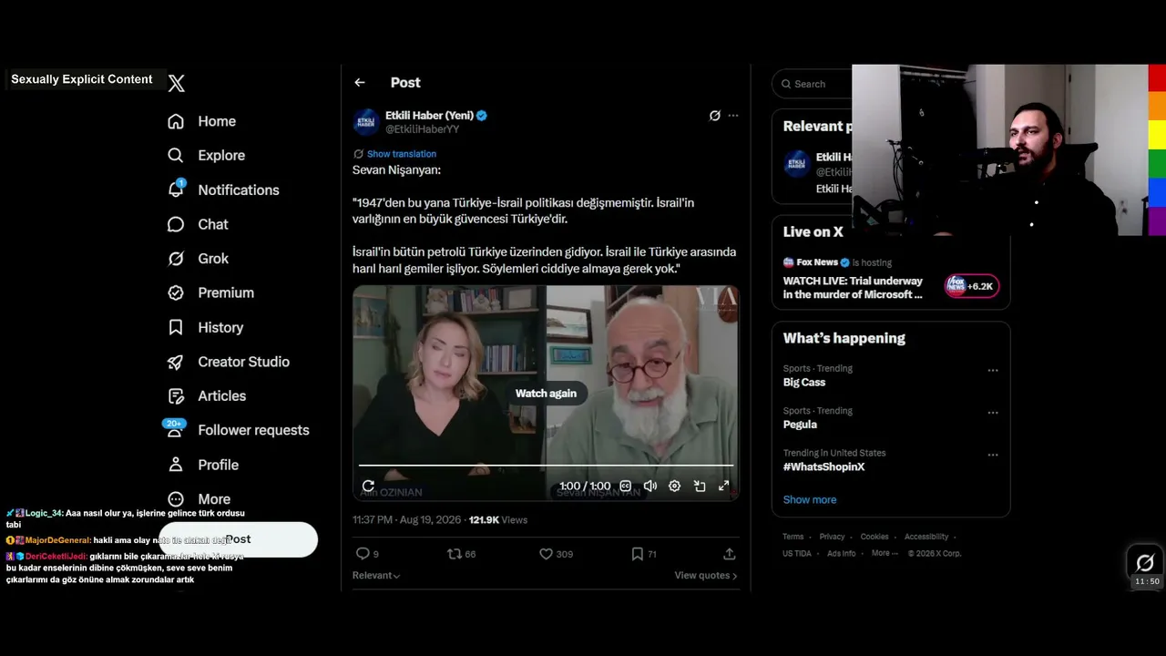This screenshot has height=656, width=1166.
Task: Open the Big Cass trend
Action: pyautogui.click(x=804, y=382)
